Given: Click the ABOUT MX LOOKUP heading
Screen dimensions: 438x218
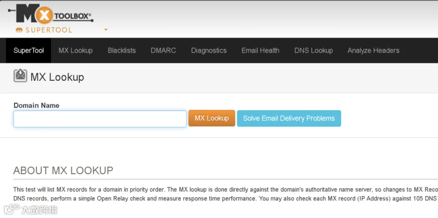Looking at the screenshot, I should pyautogui.click(x=63, y=170).
